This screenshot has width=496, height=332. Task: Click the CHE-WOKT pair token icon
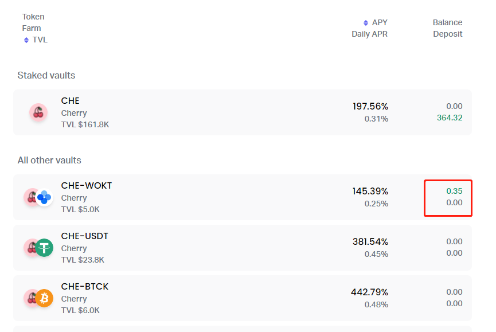click(x=38, y=197)
